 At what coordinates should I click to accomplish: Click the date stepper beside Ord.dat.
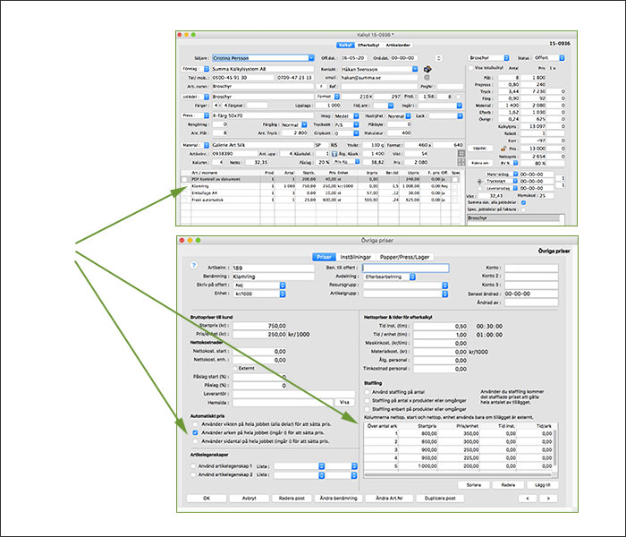[438, 58]
